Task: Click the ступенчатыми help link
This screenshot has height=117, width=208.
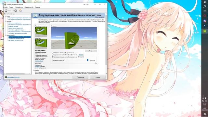Action: (x=39, y=61)
